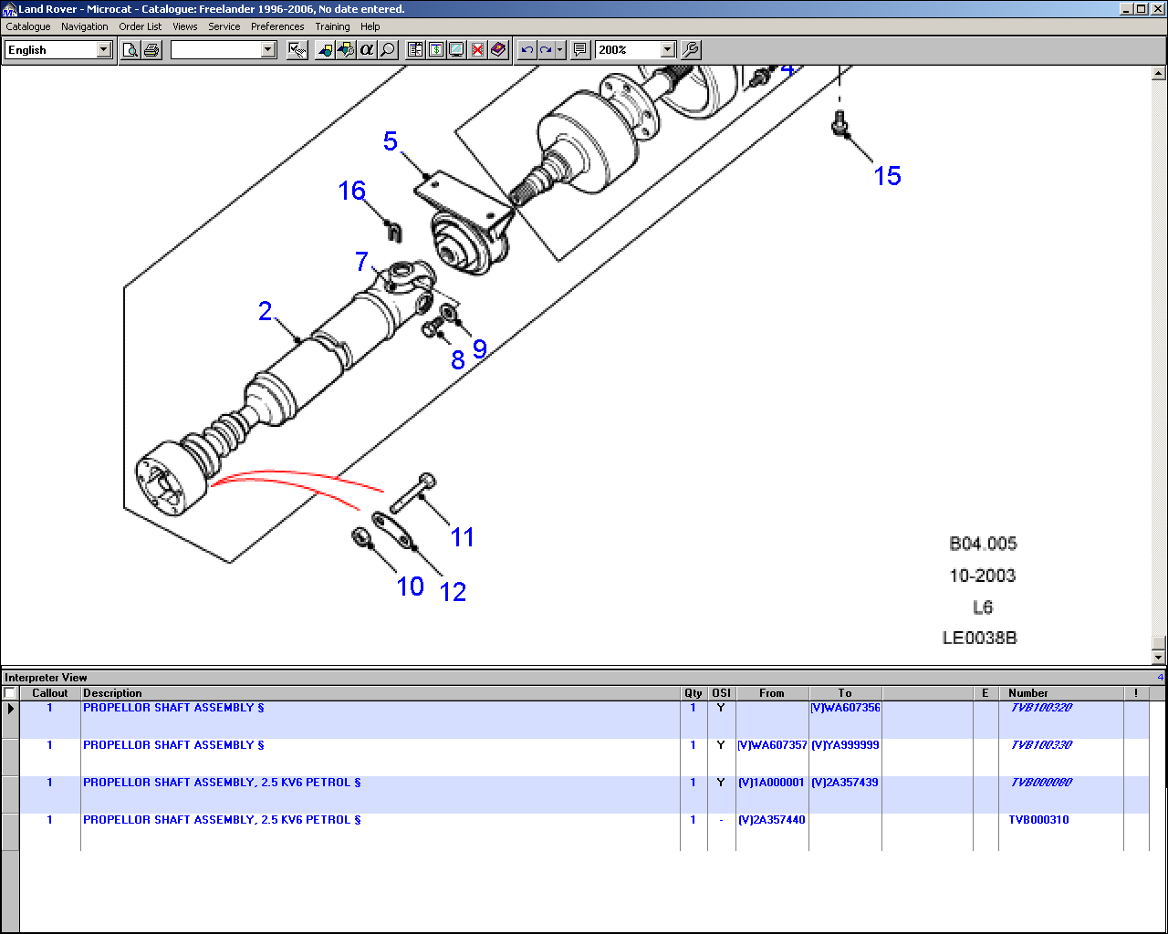Toggle the select-all checkbox in Interpreter View header
The height and width of the screenshot is (934, 1168).
coord(10,693)
